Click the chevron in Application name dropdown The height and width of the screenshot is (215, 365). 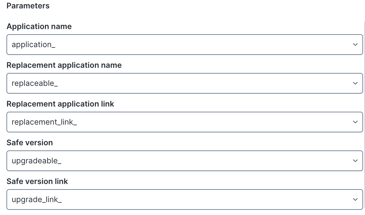click(x=355, y=45)
